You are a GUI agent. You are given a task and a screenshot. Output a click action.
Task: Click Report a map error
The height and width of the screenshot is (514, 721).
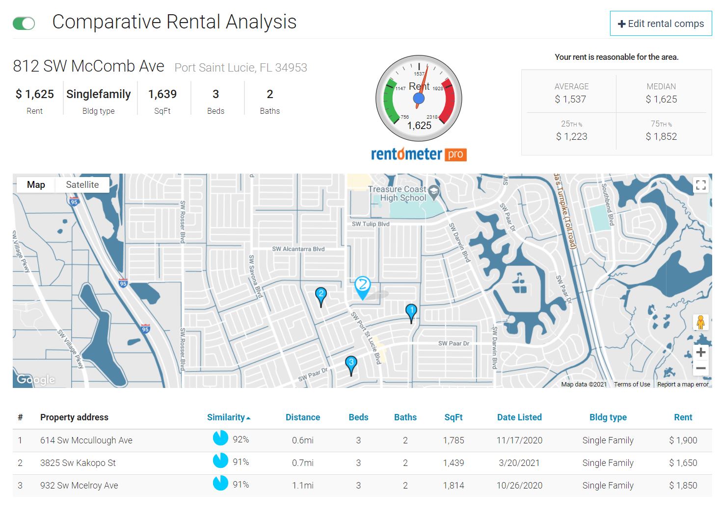point(683,384)
